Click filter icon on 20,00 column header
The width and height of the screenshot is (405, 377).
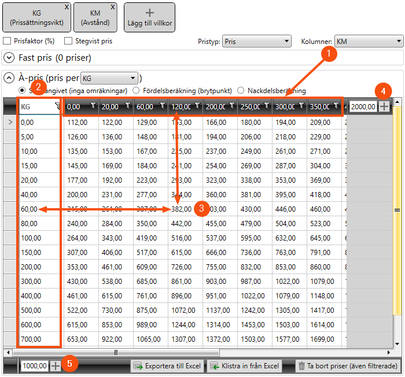(x=128, y=106)
